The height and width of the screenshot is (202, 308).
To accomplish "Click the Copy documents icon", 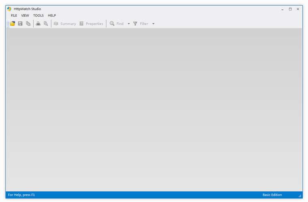I will [28, 24].
